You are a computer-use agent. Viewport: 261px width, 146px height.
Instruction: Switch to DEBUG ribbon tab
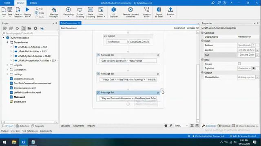click(33, 3)
